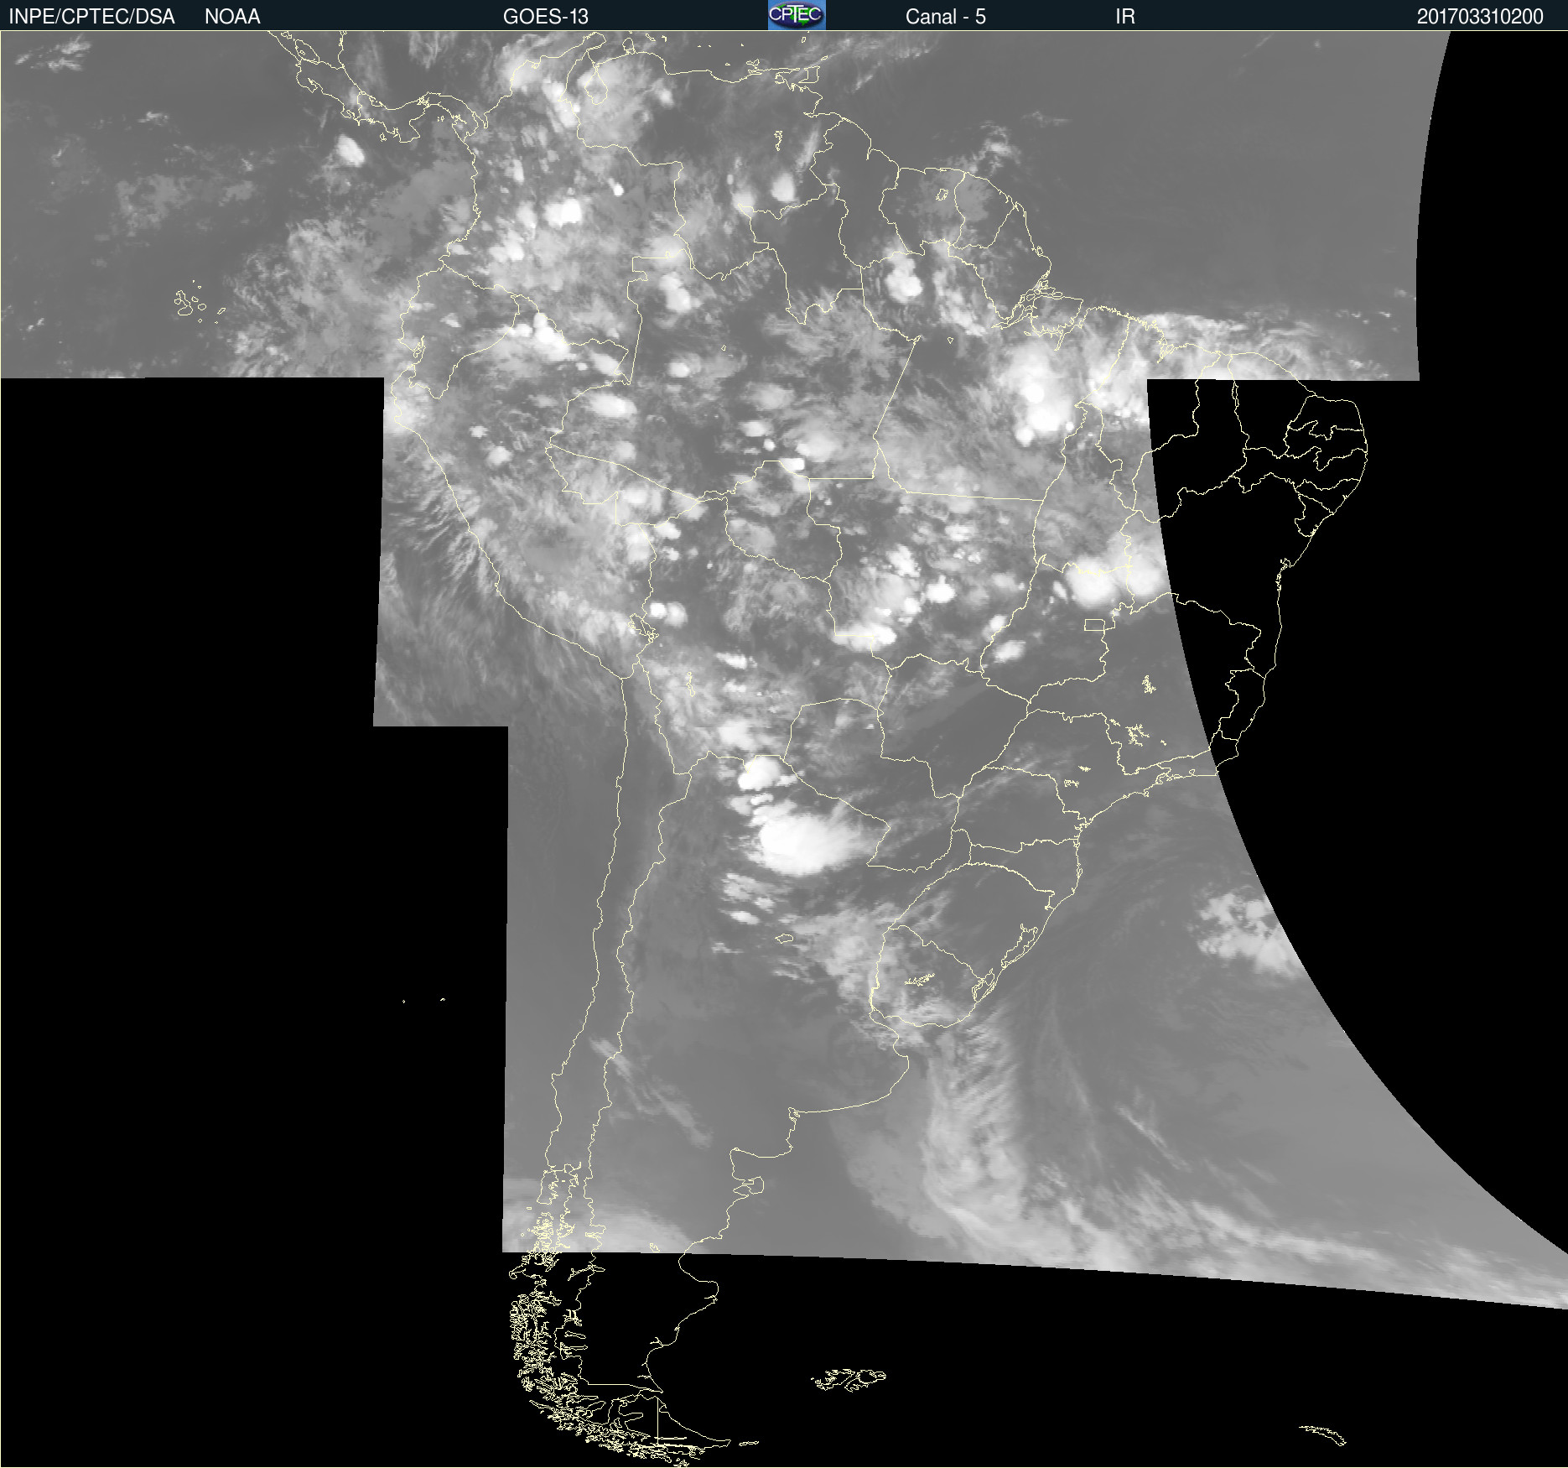This screenshot has height=1468, width=1568.
Task: Select the NOAA label in the header
Action: (232, 17)
